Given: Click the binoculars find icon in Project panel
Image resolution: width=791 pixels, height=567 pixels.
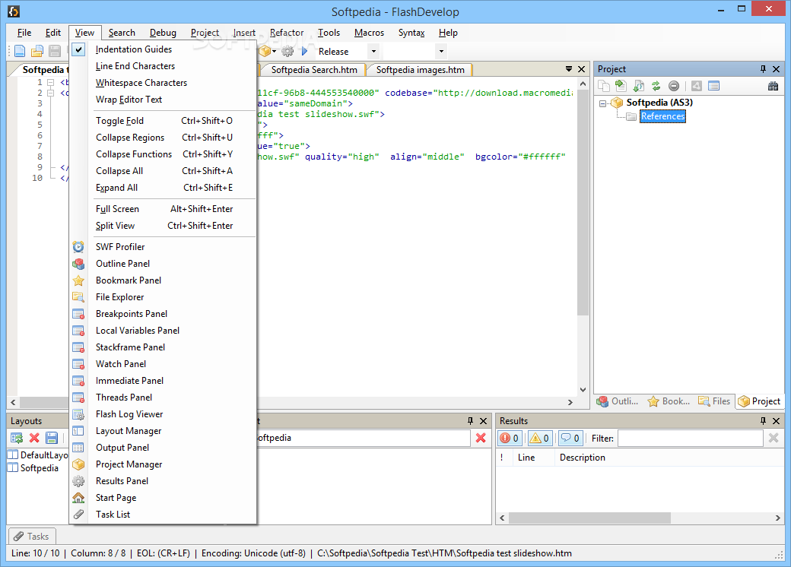Looking at the screenshot, I should [x=773, y=86].
